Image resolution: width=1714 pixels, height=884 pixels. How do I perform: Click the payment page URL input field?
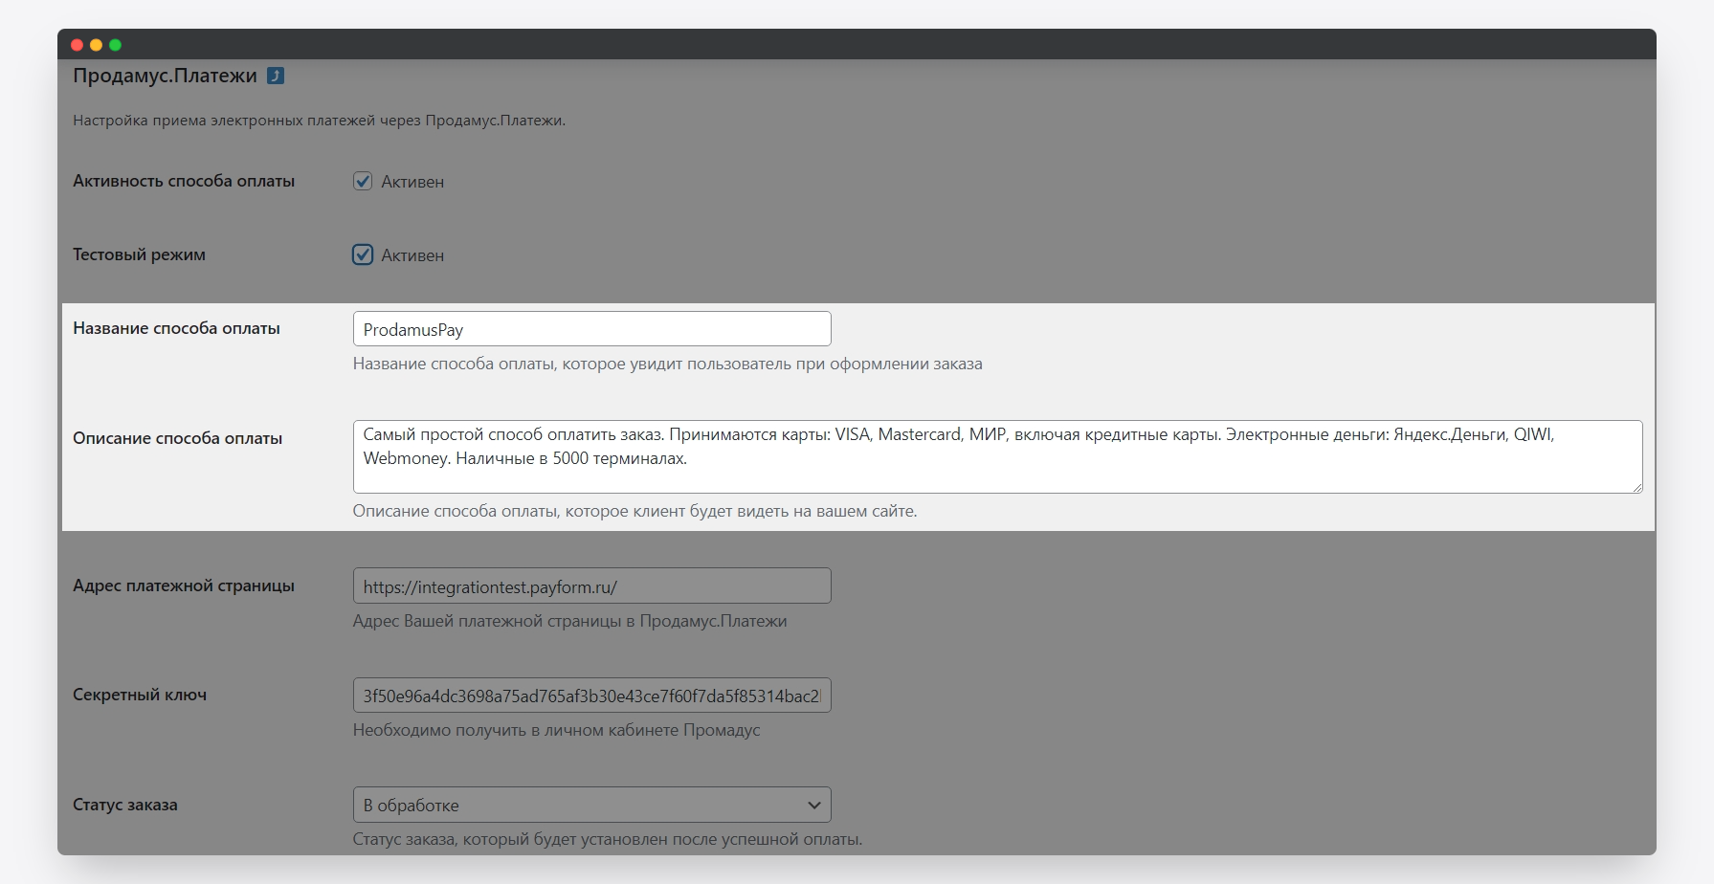point(591,586)
